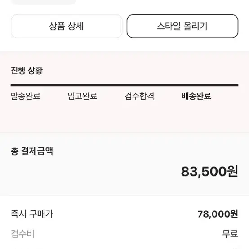Click the 83,500원 total amount

tap(209, 172)
